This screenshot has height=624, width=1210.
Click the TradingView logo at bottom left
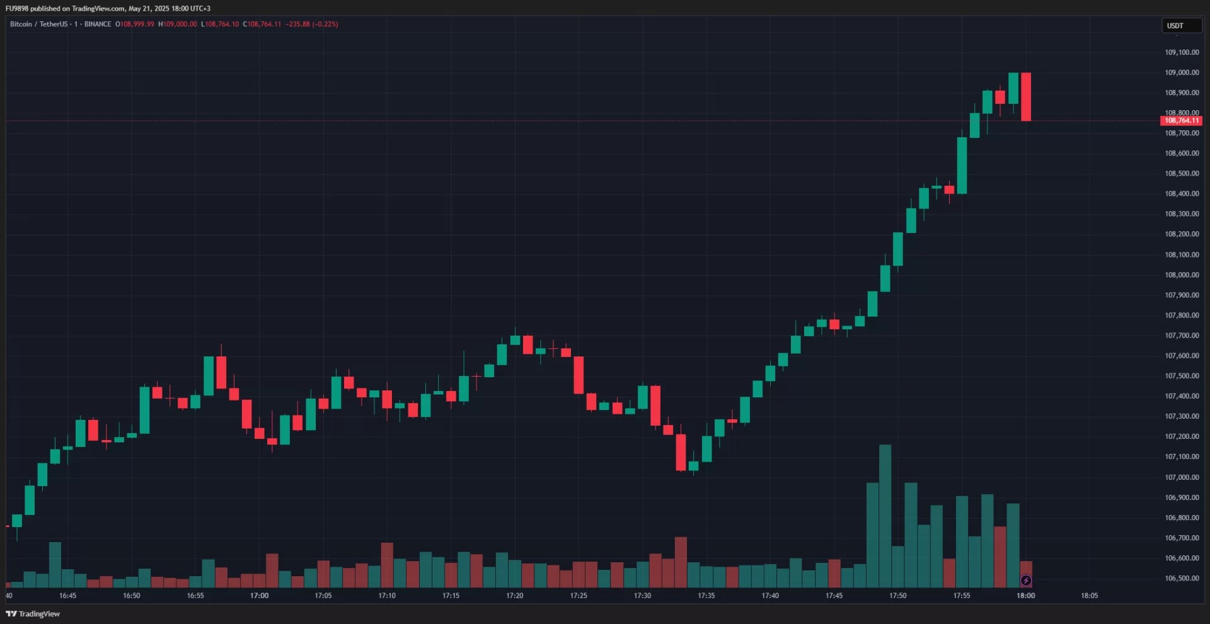click(33, 614)
